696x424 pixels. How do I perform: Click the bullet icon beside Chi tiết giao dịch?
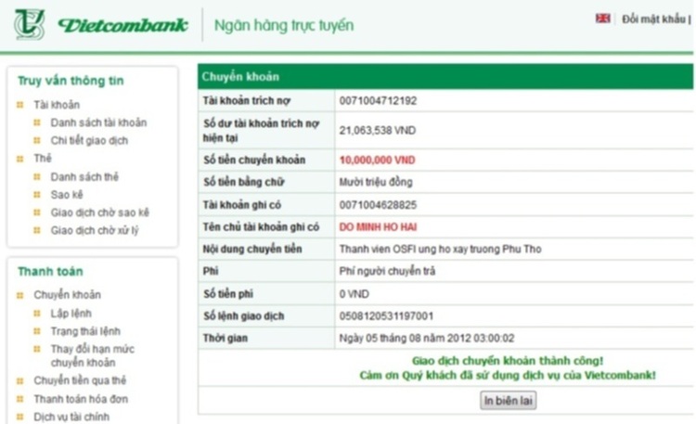pos(37,140)
